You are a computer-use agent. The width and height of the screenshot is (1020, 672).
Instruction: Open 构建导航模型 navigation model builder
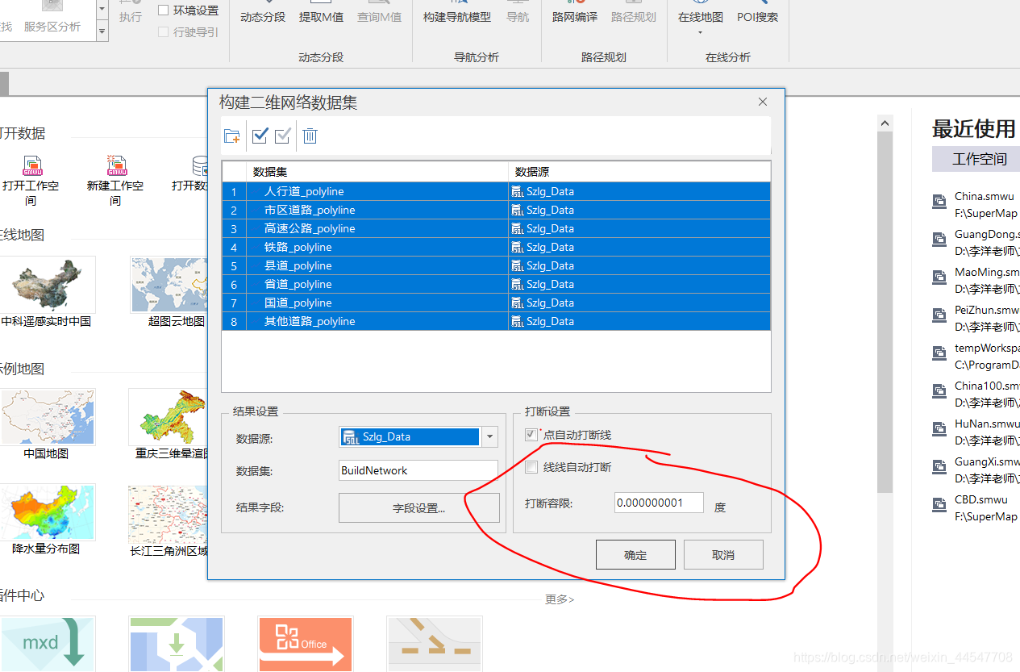click(x=456, y=16)
